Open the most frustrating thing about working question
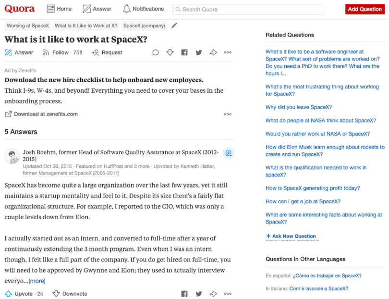 pyautogui.click(x=322, y=90)
